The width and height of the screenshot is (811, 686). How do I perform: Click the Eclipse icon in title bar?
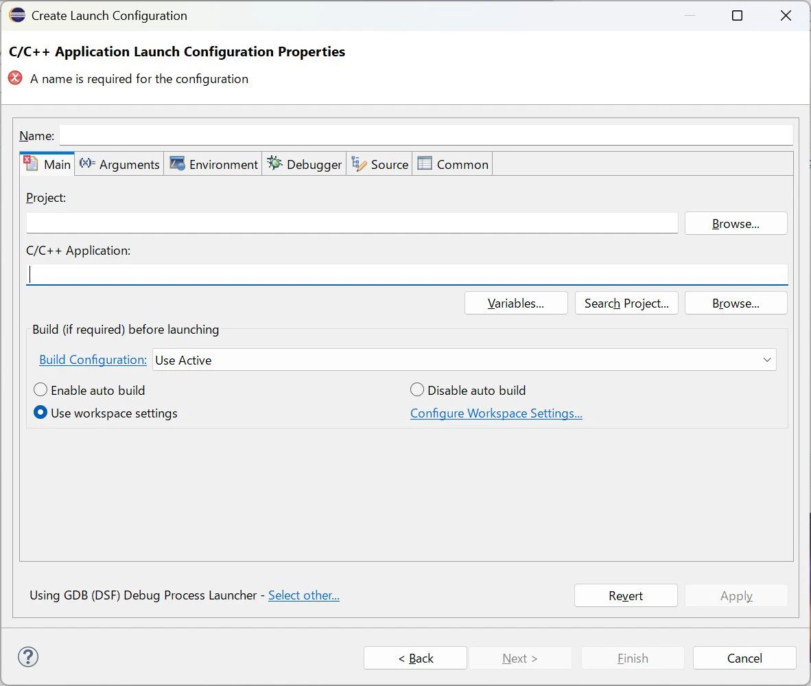coord(17,15)
